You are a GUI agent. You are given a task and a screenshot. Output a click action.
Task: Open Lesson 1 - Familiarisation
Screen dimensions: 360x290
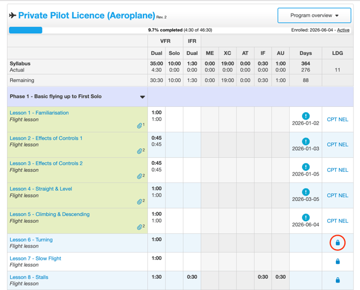click(39, 113)
